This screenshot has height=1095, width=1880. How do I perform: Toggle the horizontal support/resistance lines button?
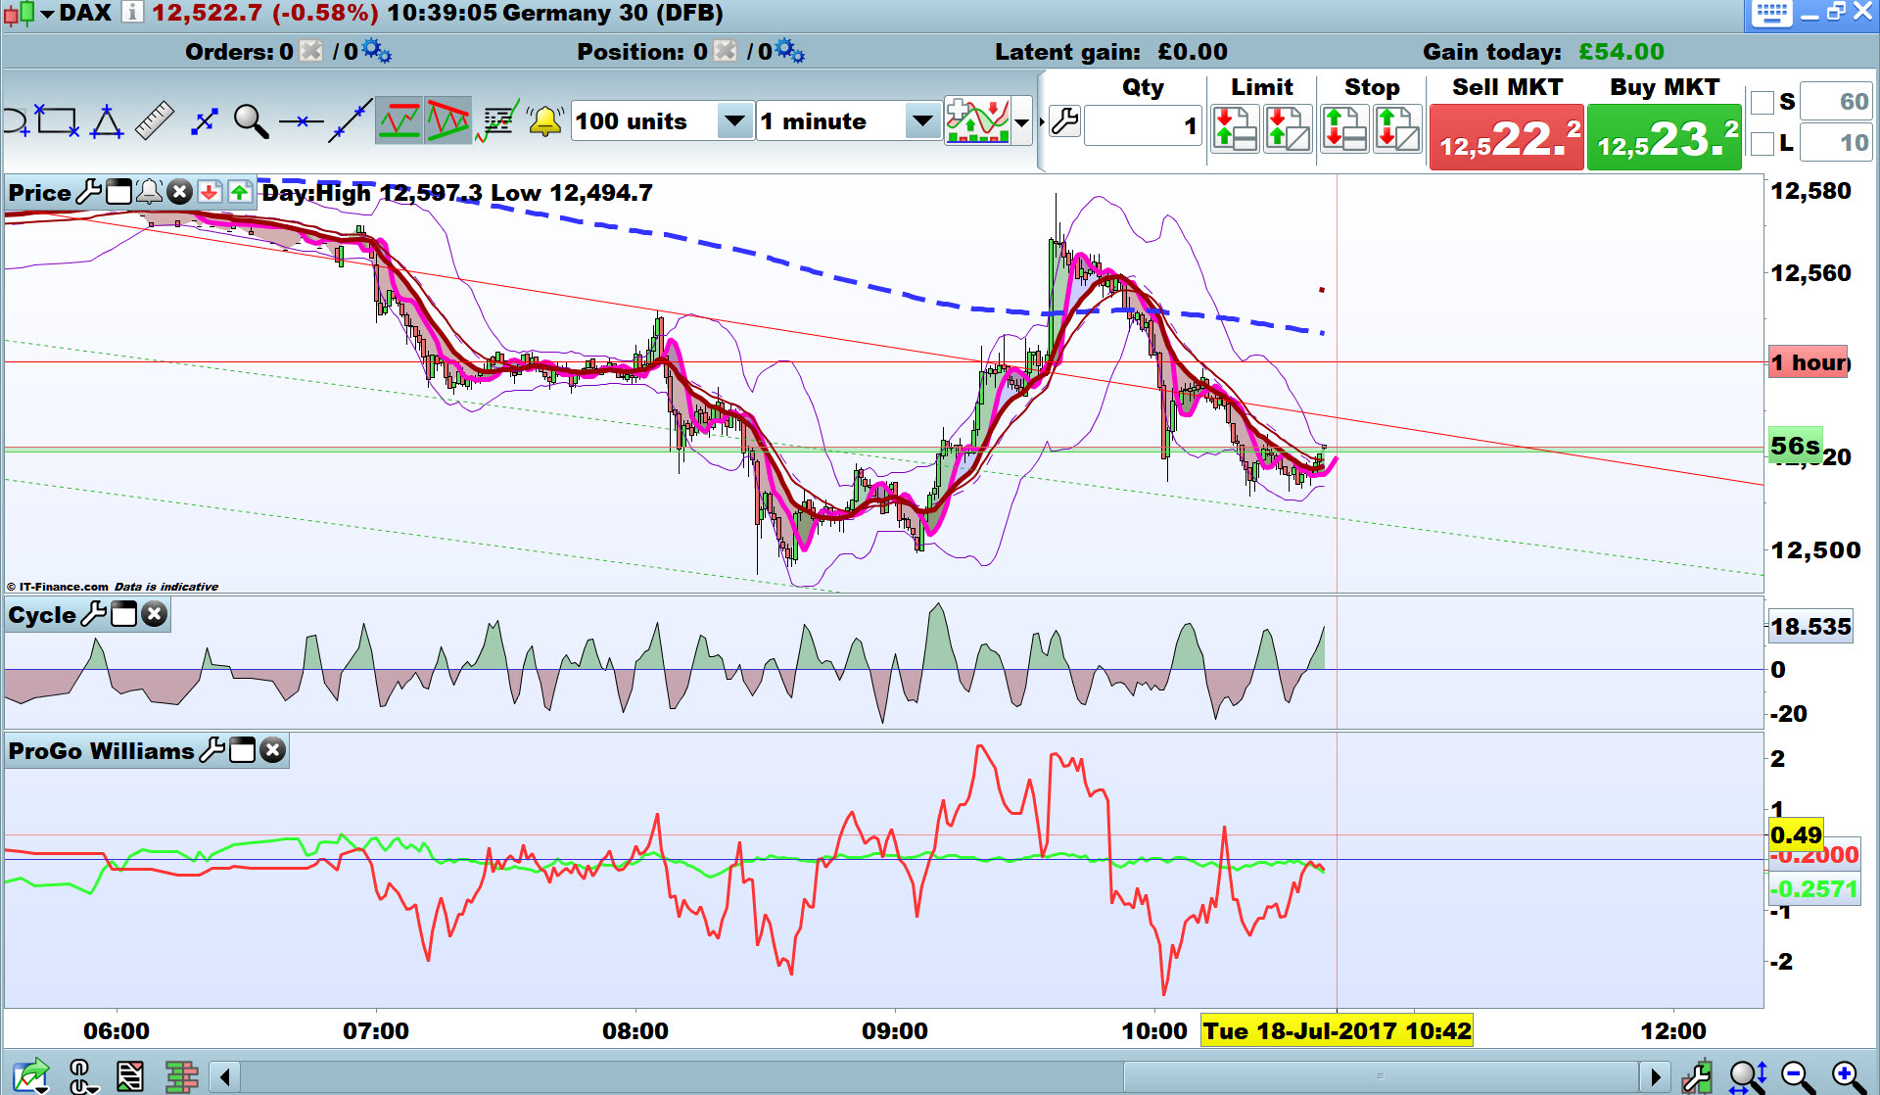399,121
